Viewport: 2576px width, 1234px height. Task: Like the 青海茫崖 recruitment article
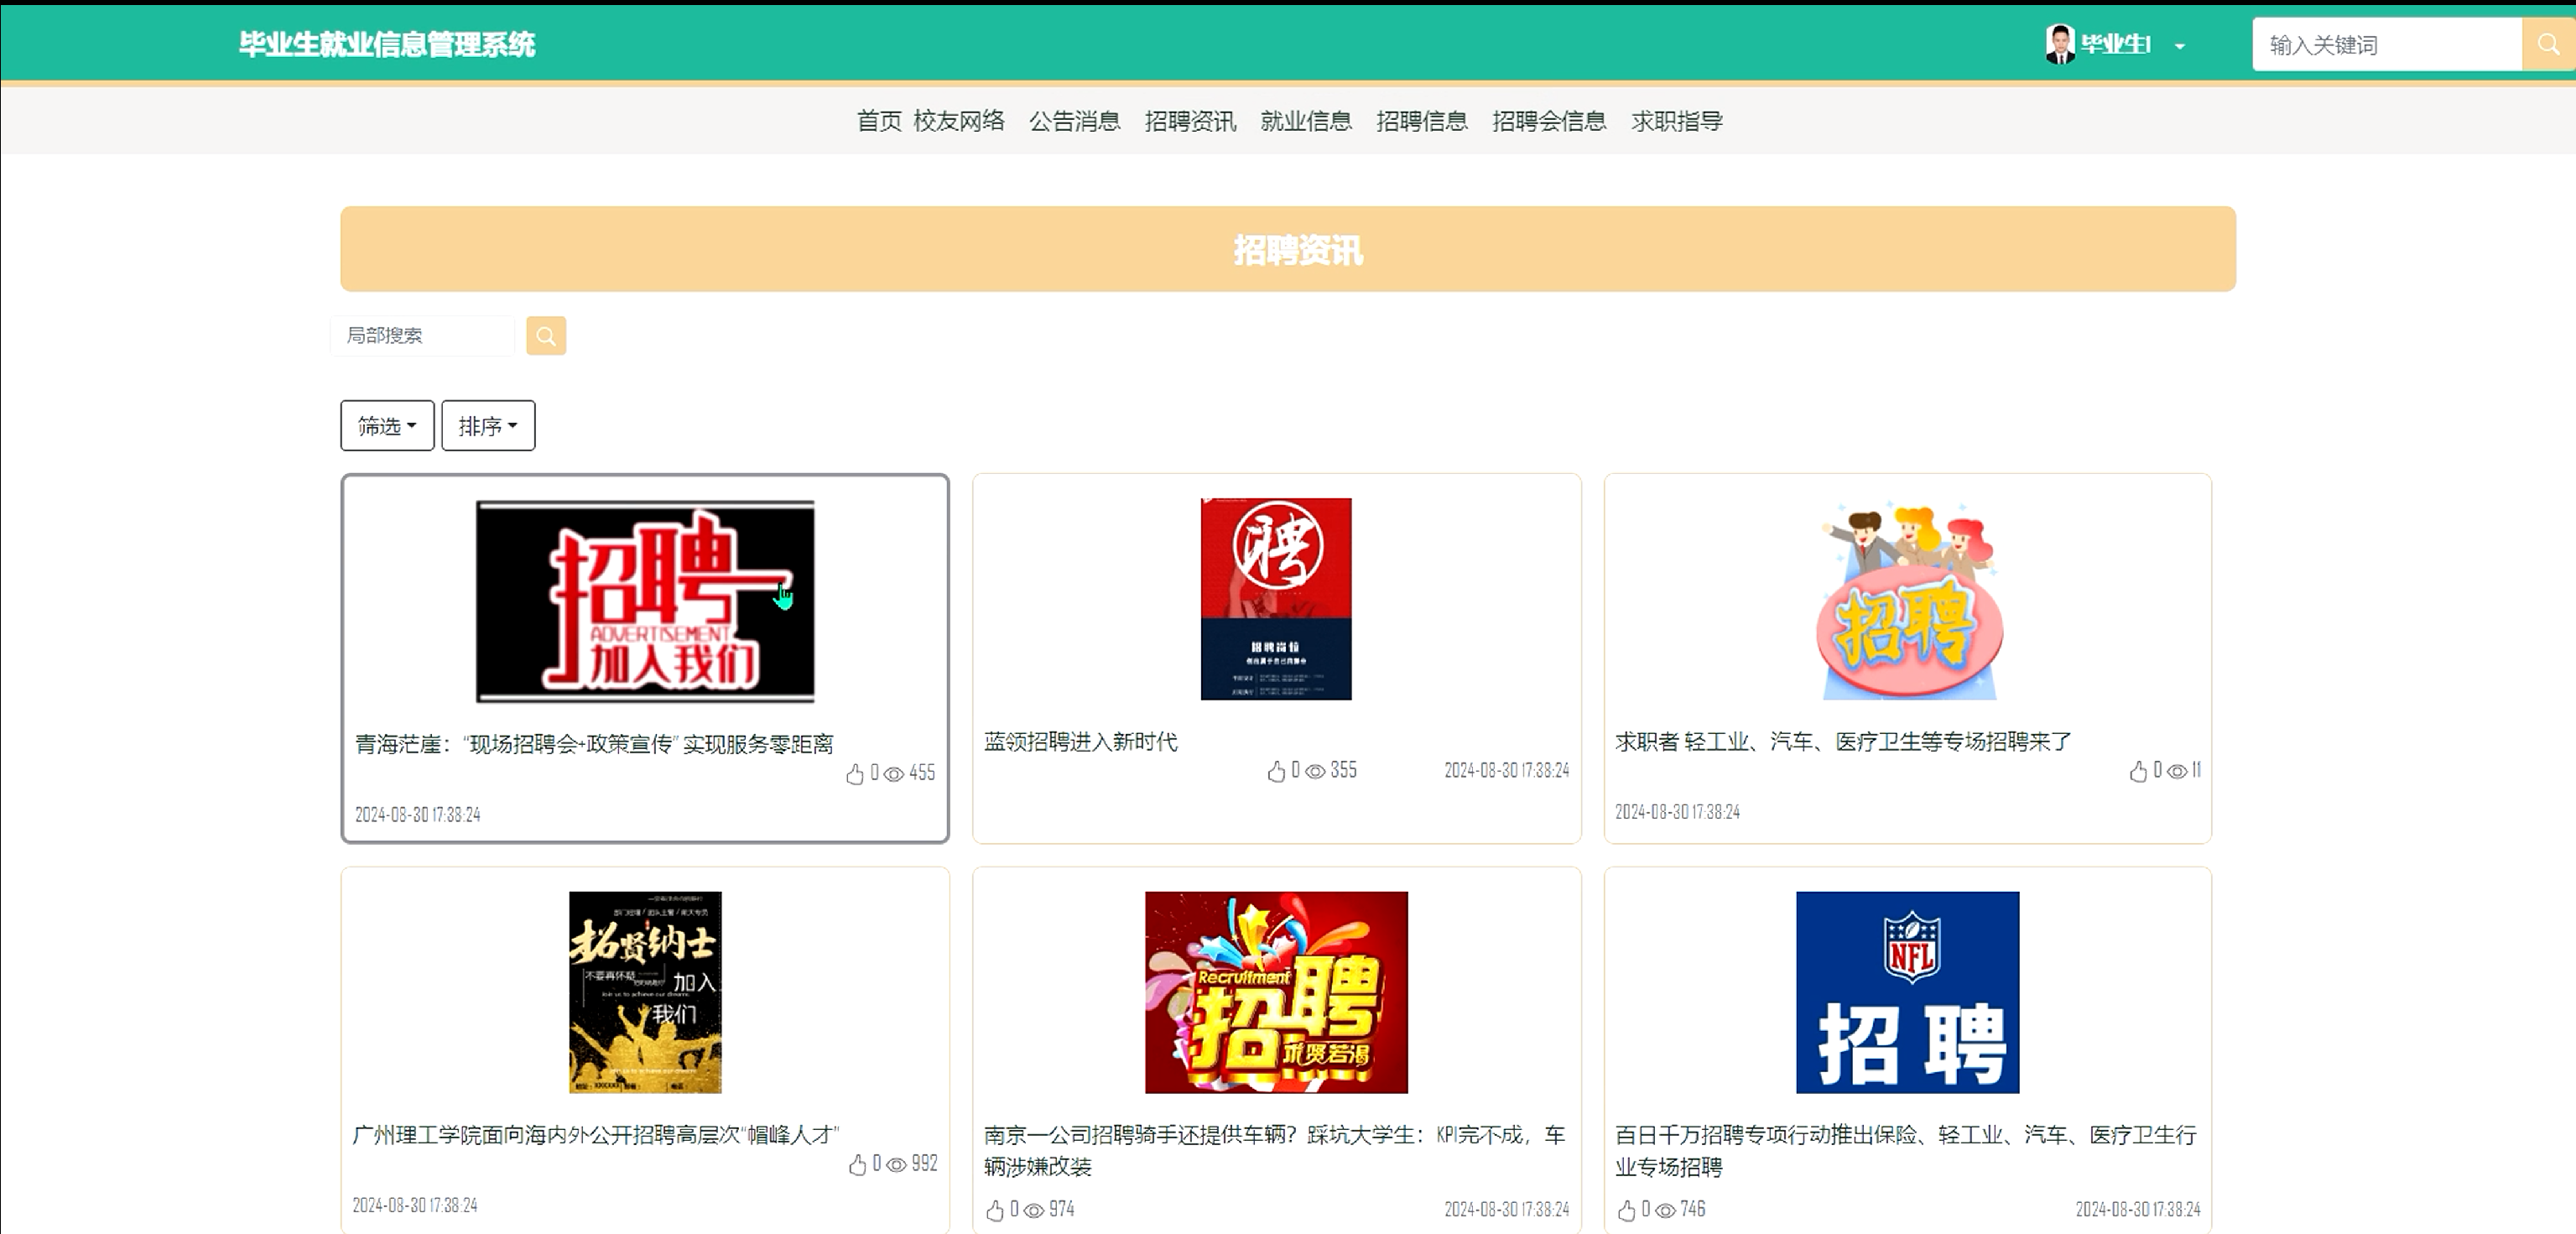tap(855, 774)
